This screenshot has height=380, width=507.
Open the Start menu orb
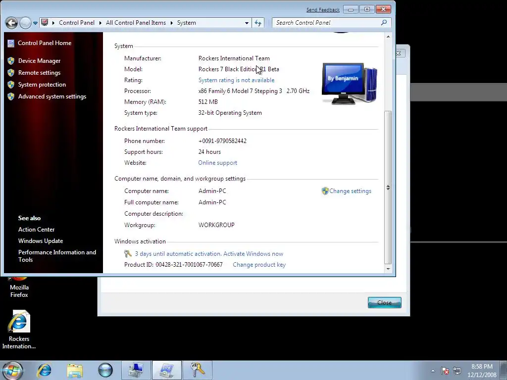pyautogui.click(x=12, y=370)
